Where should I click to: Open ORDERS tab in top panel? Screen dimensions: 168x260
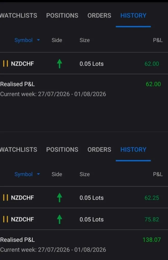point(99,15)
